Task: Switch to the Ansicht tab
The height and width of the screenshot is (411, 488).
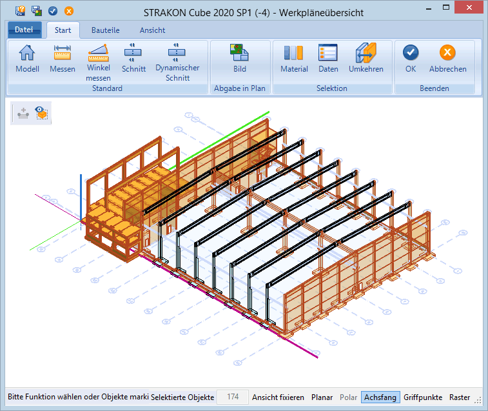Action: (x=153, y=30)
